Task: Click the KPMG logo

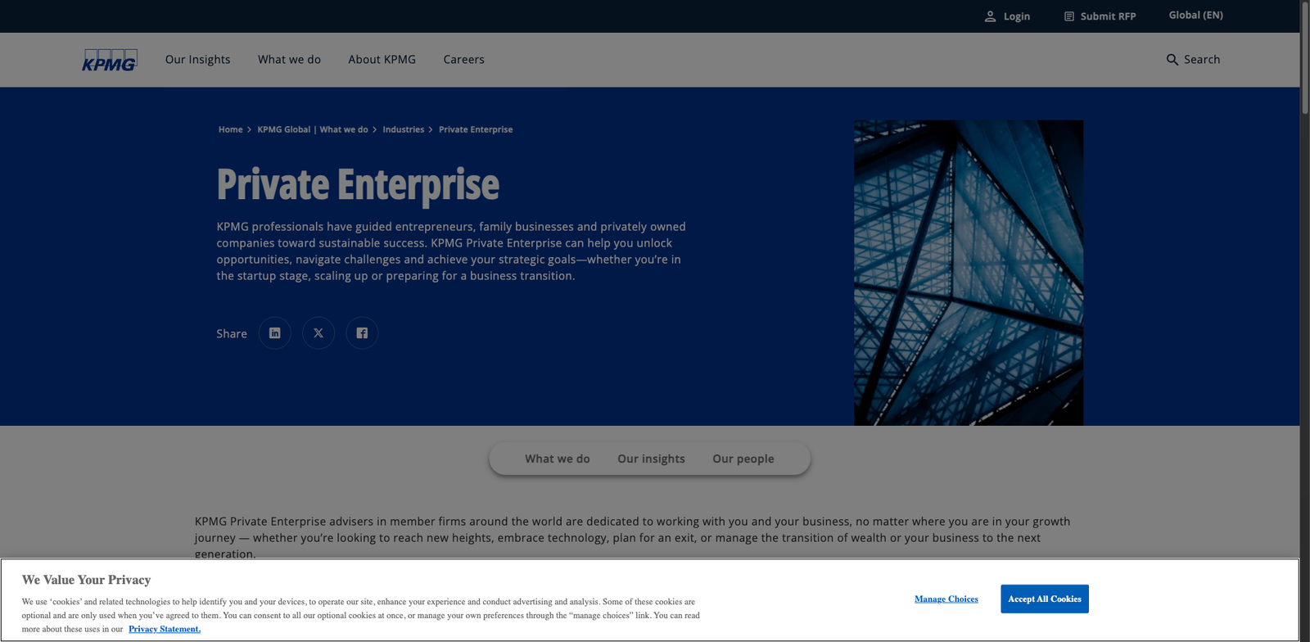Action: coord(110,60)
